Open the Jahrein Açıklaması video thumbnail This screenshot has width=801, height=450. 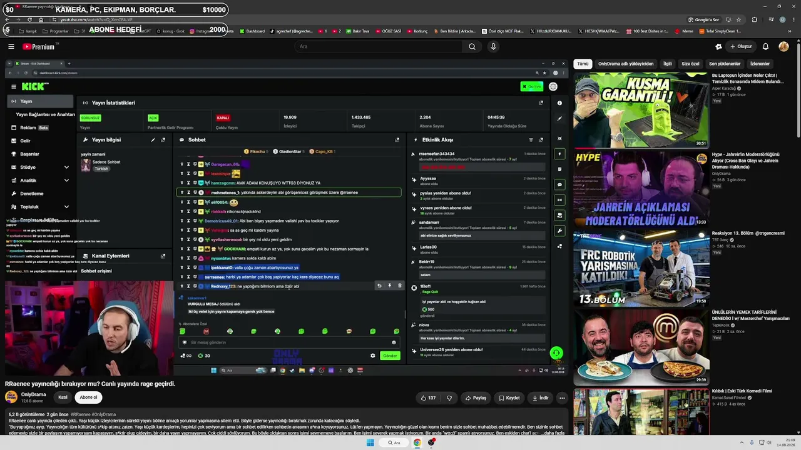click(x=641, y=189)
